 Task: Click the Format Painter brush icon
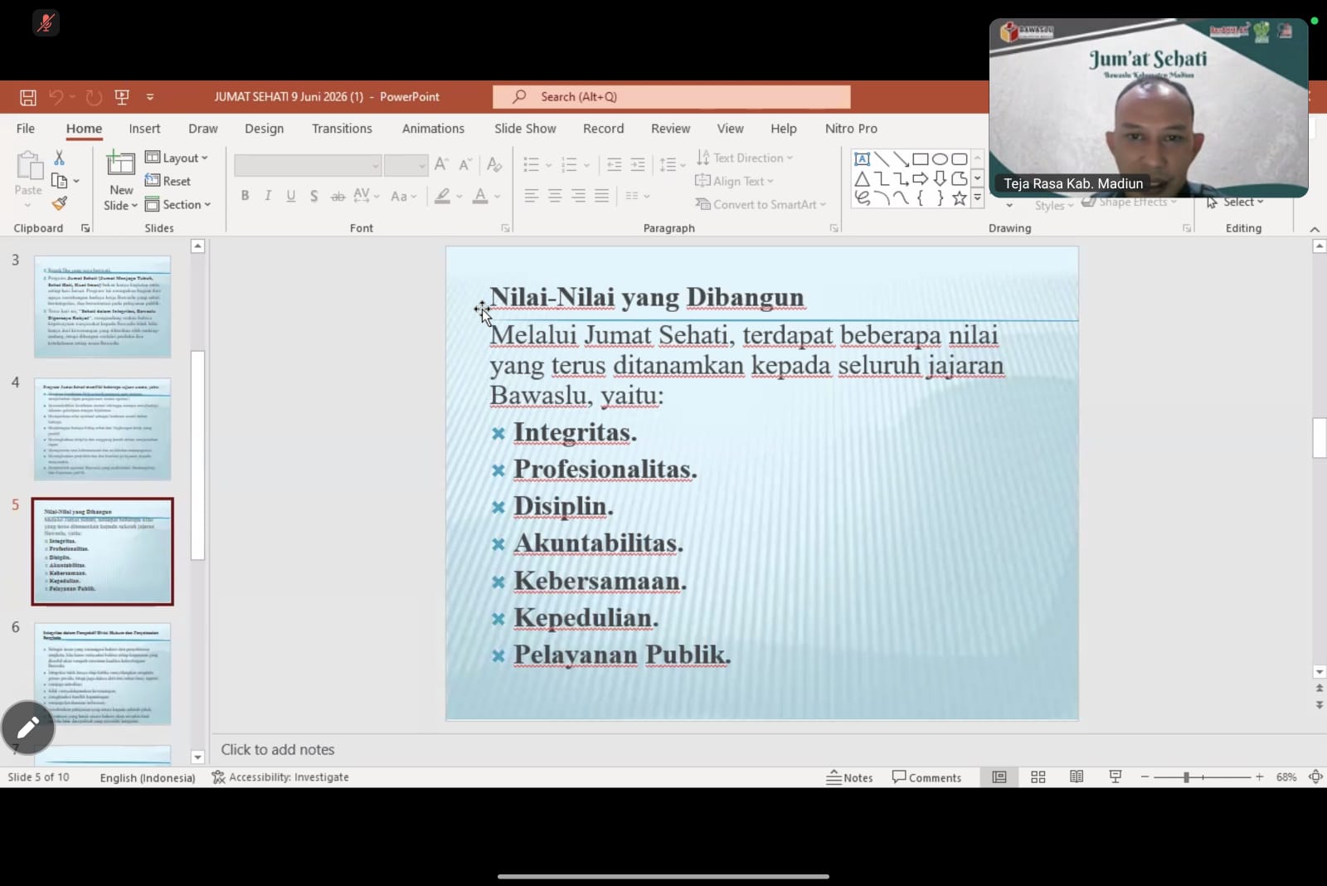(x=59, y=203)
